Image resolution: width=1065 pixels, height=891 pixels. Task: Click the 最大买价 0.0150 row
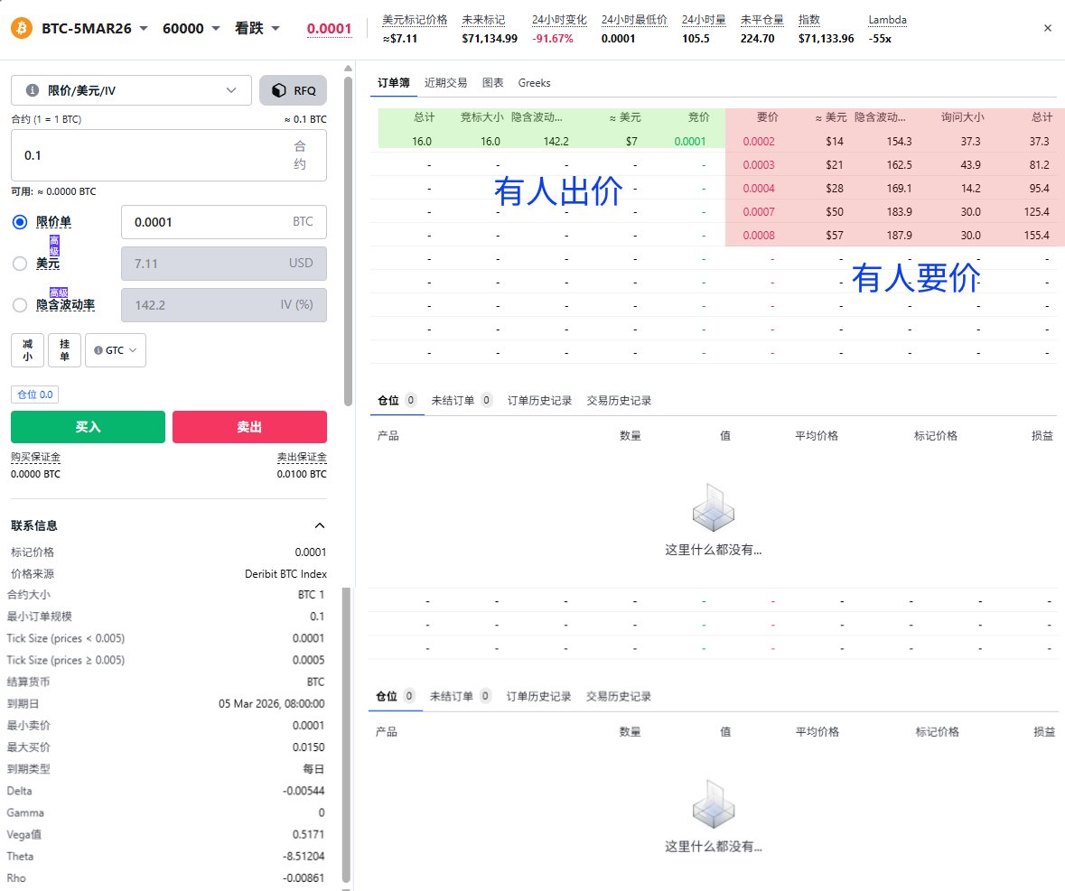click(165, 747)
